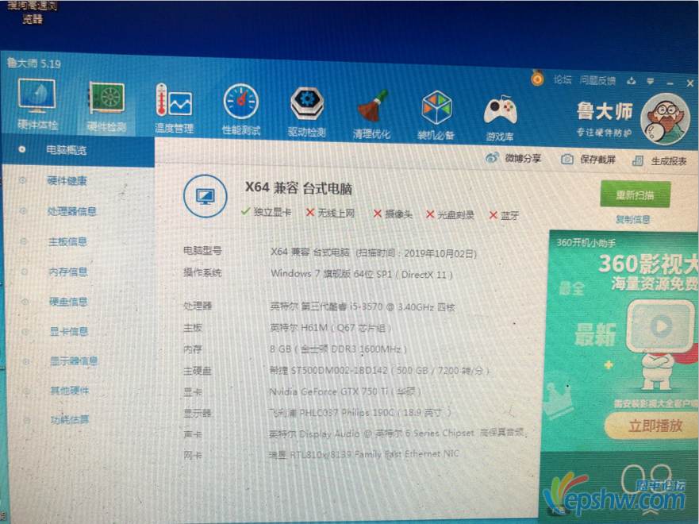
Task: Open the 硬件体检 hardware checkup section
Action: coord(36,103)
